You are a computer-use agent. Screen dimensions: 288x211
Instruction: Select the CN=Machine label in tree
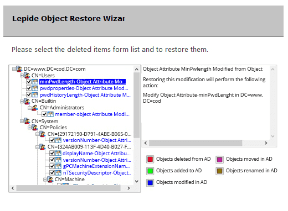click(x=70, y=180)
